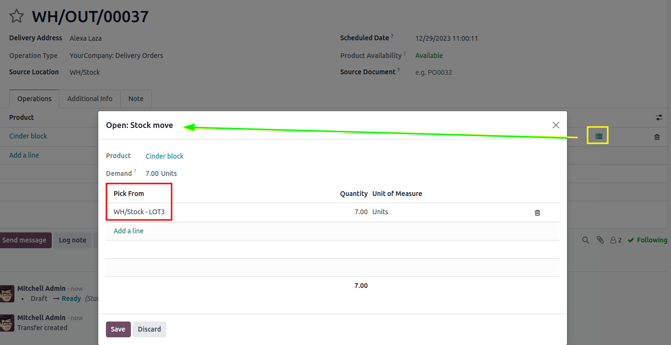Viewport: 671px width, 345px height.
Task: Close the Stock move dialog
Action: click(555, 125)
